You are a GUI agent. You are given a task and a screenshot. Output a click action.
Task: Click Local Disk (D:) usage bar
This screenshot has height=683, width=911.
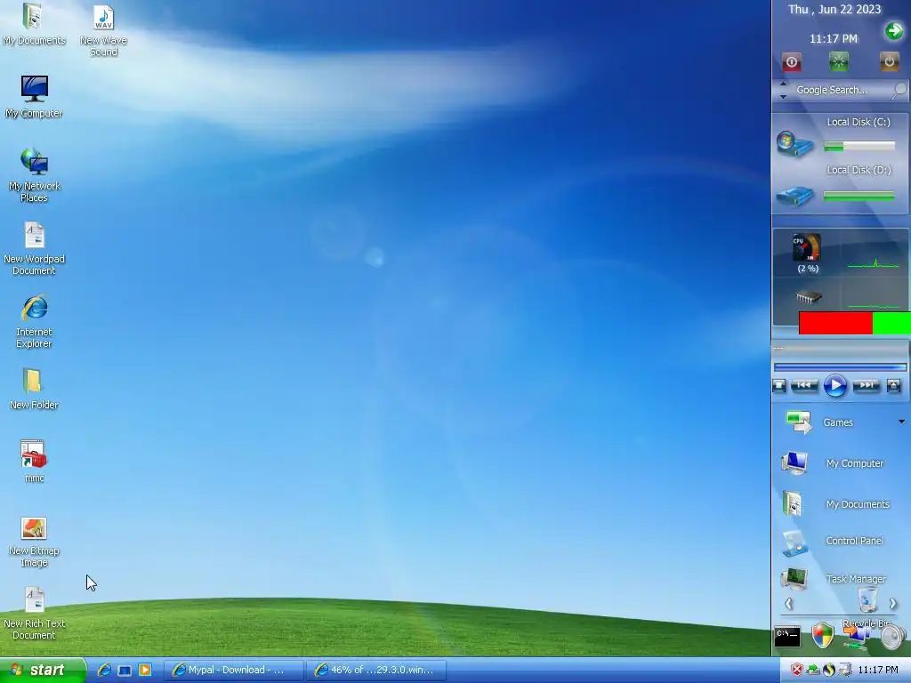859,197
